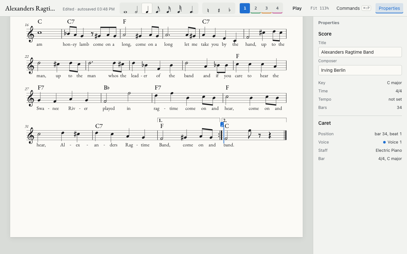Select the lyric "Swa" in bar 27
Image resolution: width=407 pixels, height=254 pixels.
40,108
